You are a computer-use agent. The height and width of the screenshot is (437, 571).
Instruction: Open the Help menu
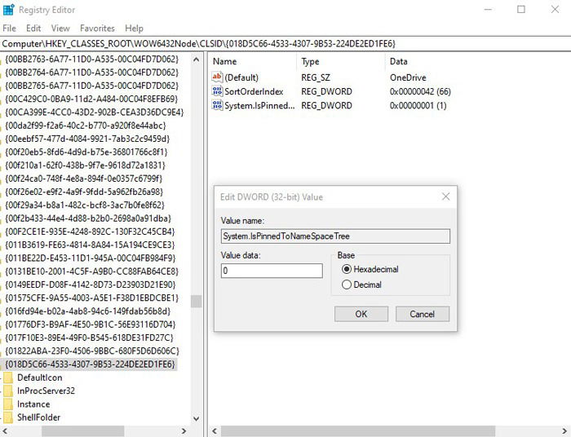click(134, 28)
